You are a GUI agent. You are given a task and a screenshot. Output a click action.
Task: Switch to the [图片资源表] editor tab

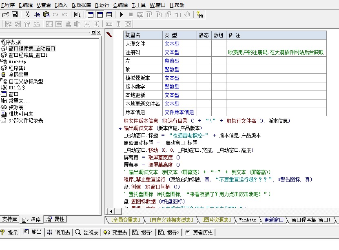pyautogui.click(x=217, y=220)
